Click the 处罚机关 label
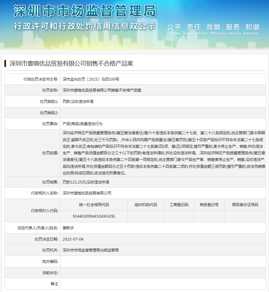 [x=50, y=250]
